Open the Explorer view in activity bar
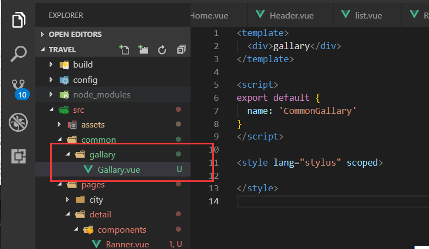The width and height of the screenshot is (429, 249). point(19,20)
